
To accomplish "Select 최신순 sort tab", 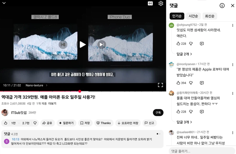I will click(x=210, y=16).
